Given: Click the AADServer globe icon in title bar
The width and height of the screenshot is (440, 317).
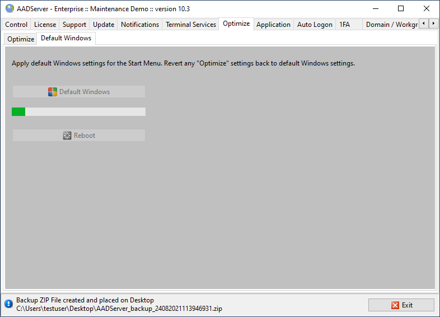Looking at the screenshot, I should click(10, 8).
